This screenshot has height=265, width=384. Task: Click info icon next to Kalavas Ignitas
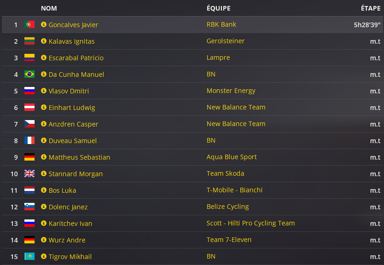44,41
